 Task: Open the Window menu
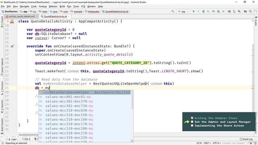click(92, 6)
